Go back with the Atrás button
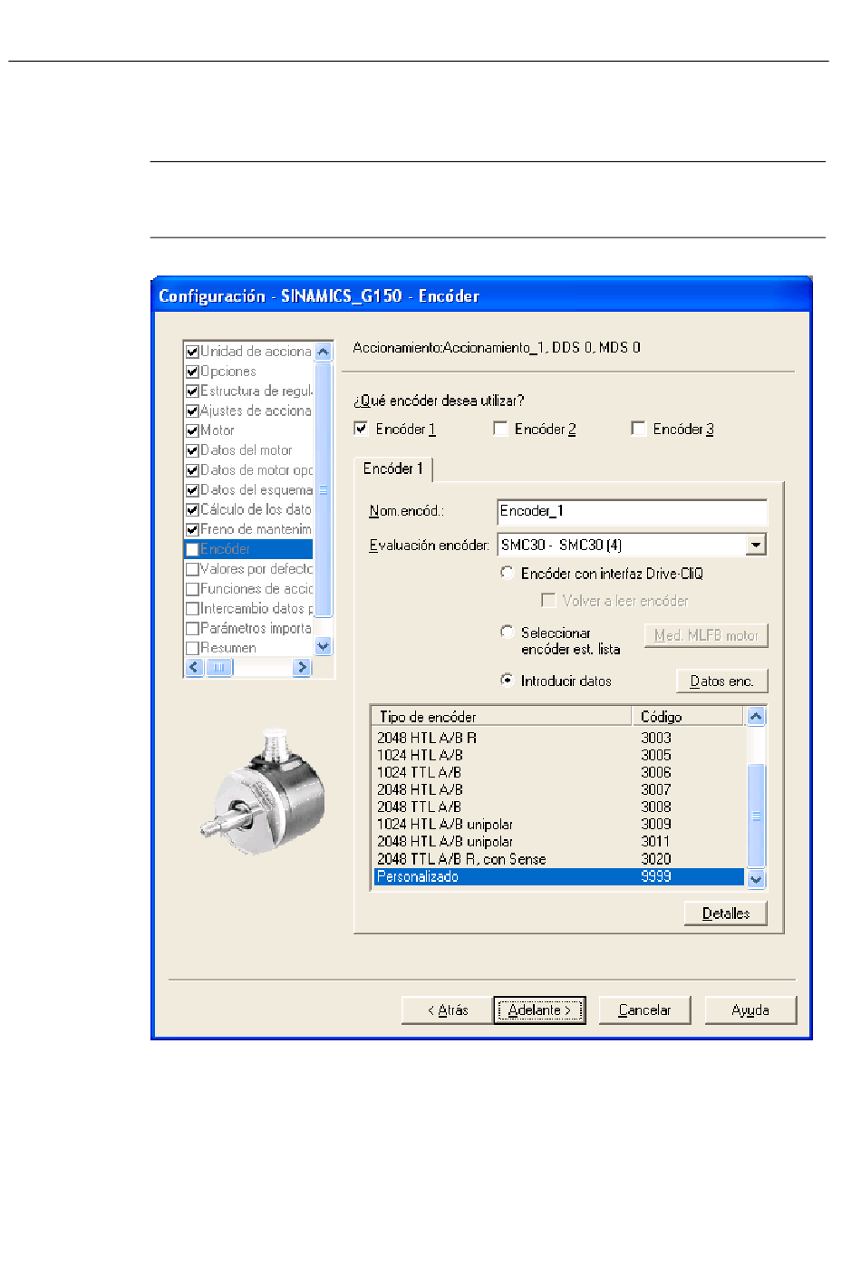 [448, 1010]
